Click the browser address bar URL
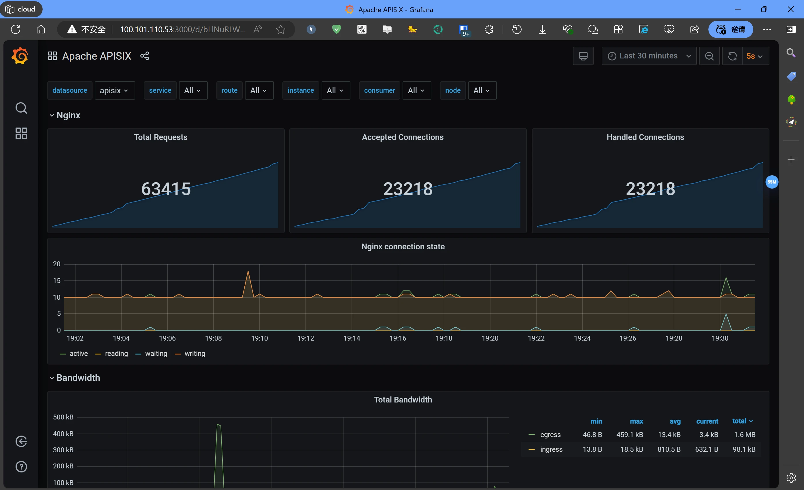Screen dimensions: 804x490 (183, 29)
